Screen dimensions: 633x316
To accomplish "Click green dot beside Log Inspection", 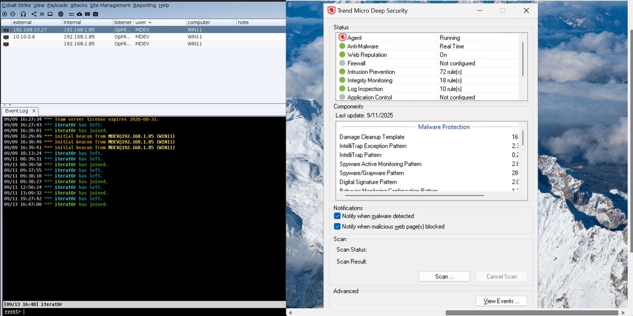I will tap(342, 89).
